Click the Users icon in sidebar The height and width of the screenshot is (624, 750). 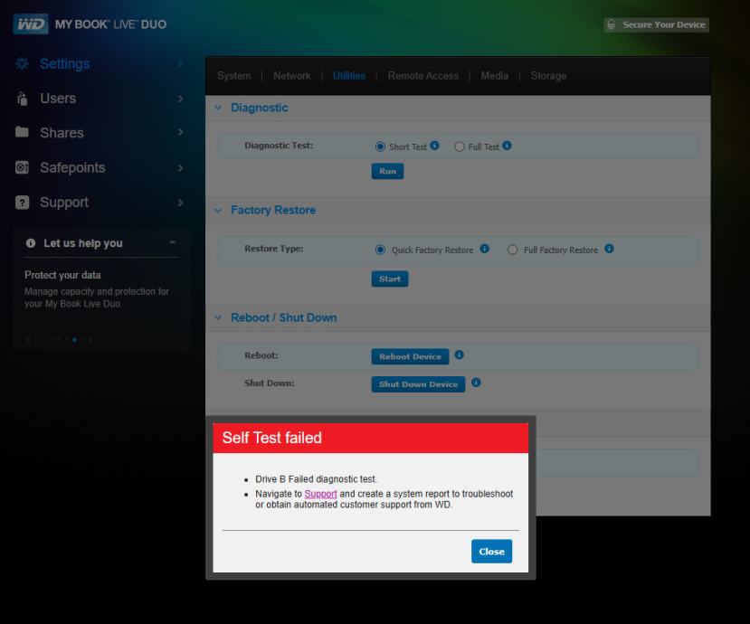point(22,98)
